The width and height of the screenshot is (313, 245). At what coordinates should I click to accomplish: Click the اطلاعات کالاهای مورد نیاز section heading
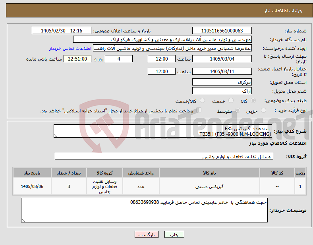pos(278,143)
